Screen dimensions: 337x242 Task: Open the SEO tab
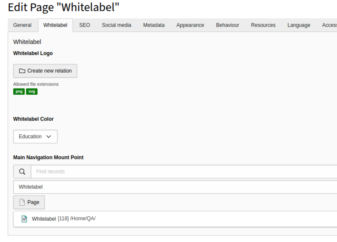click(x=84, y=25)
